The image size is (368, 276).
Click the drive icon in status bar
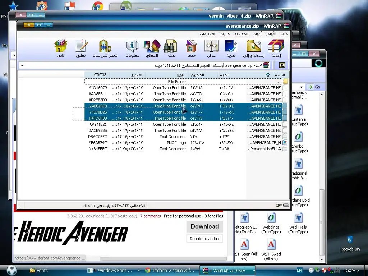click(286, 205)
